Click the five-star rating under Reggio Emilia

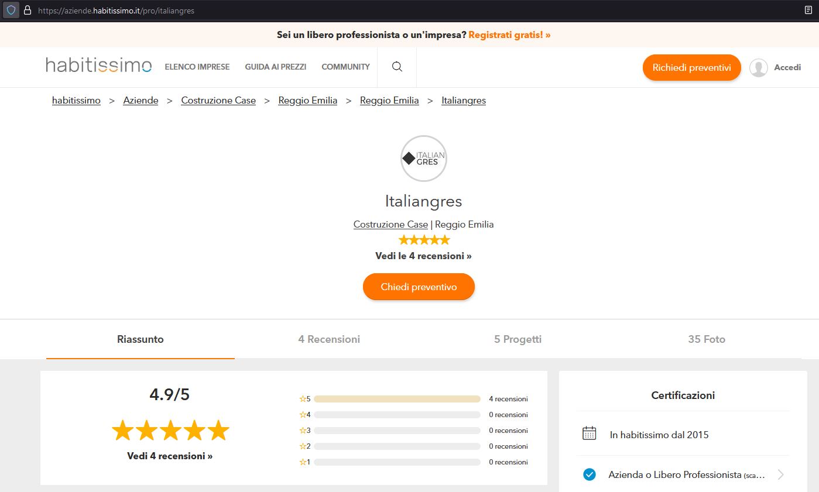[x=424, y=240]
